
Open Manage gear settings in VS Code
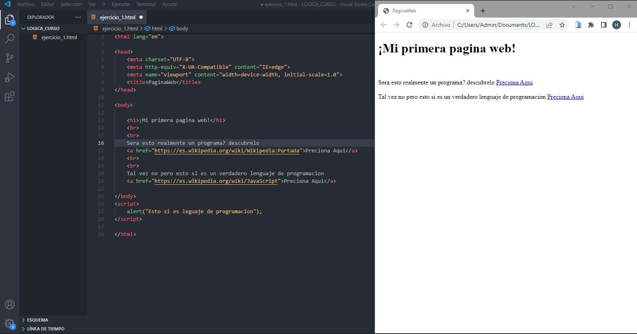pos(10,323)
